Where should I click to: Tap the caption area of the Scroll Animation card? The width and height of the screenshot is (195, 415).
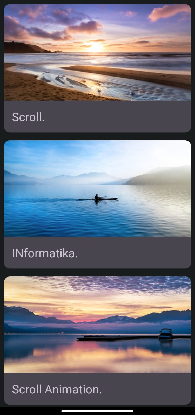[97, 389]
